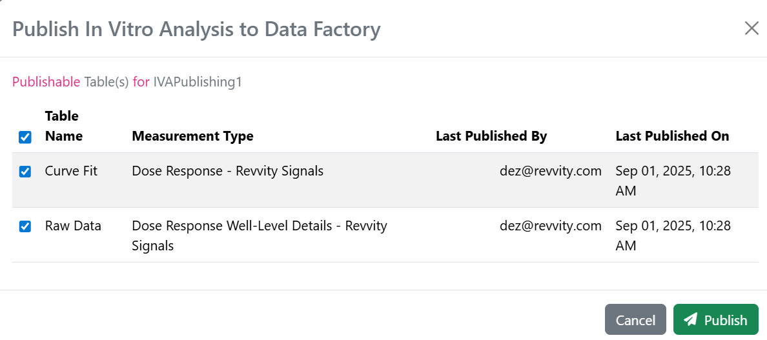Click dez@revvity.com in Curve Fit row
Viewport: 767px width, 340px height.
(550, 171)
